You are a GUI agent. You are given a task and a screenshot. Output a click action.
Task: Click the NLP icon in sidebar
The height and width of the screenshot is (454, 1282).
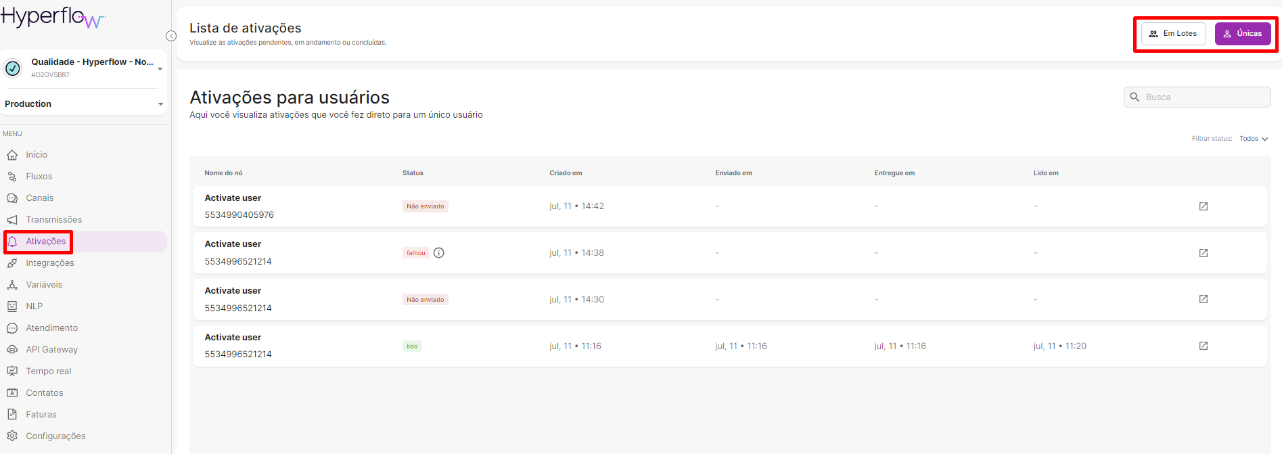pos(12,307)
